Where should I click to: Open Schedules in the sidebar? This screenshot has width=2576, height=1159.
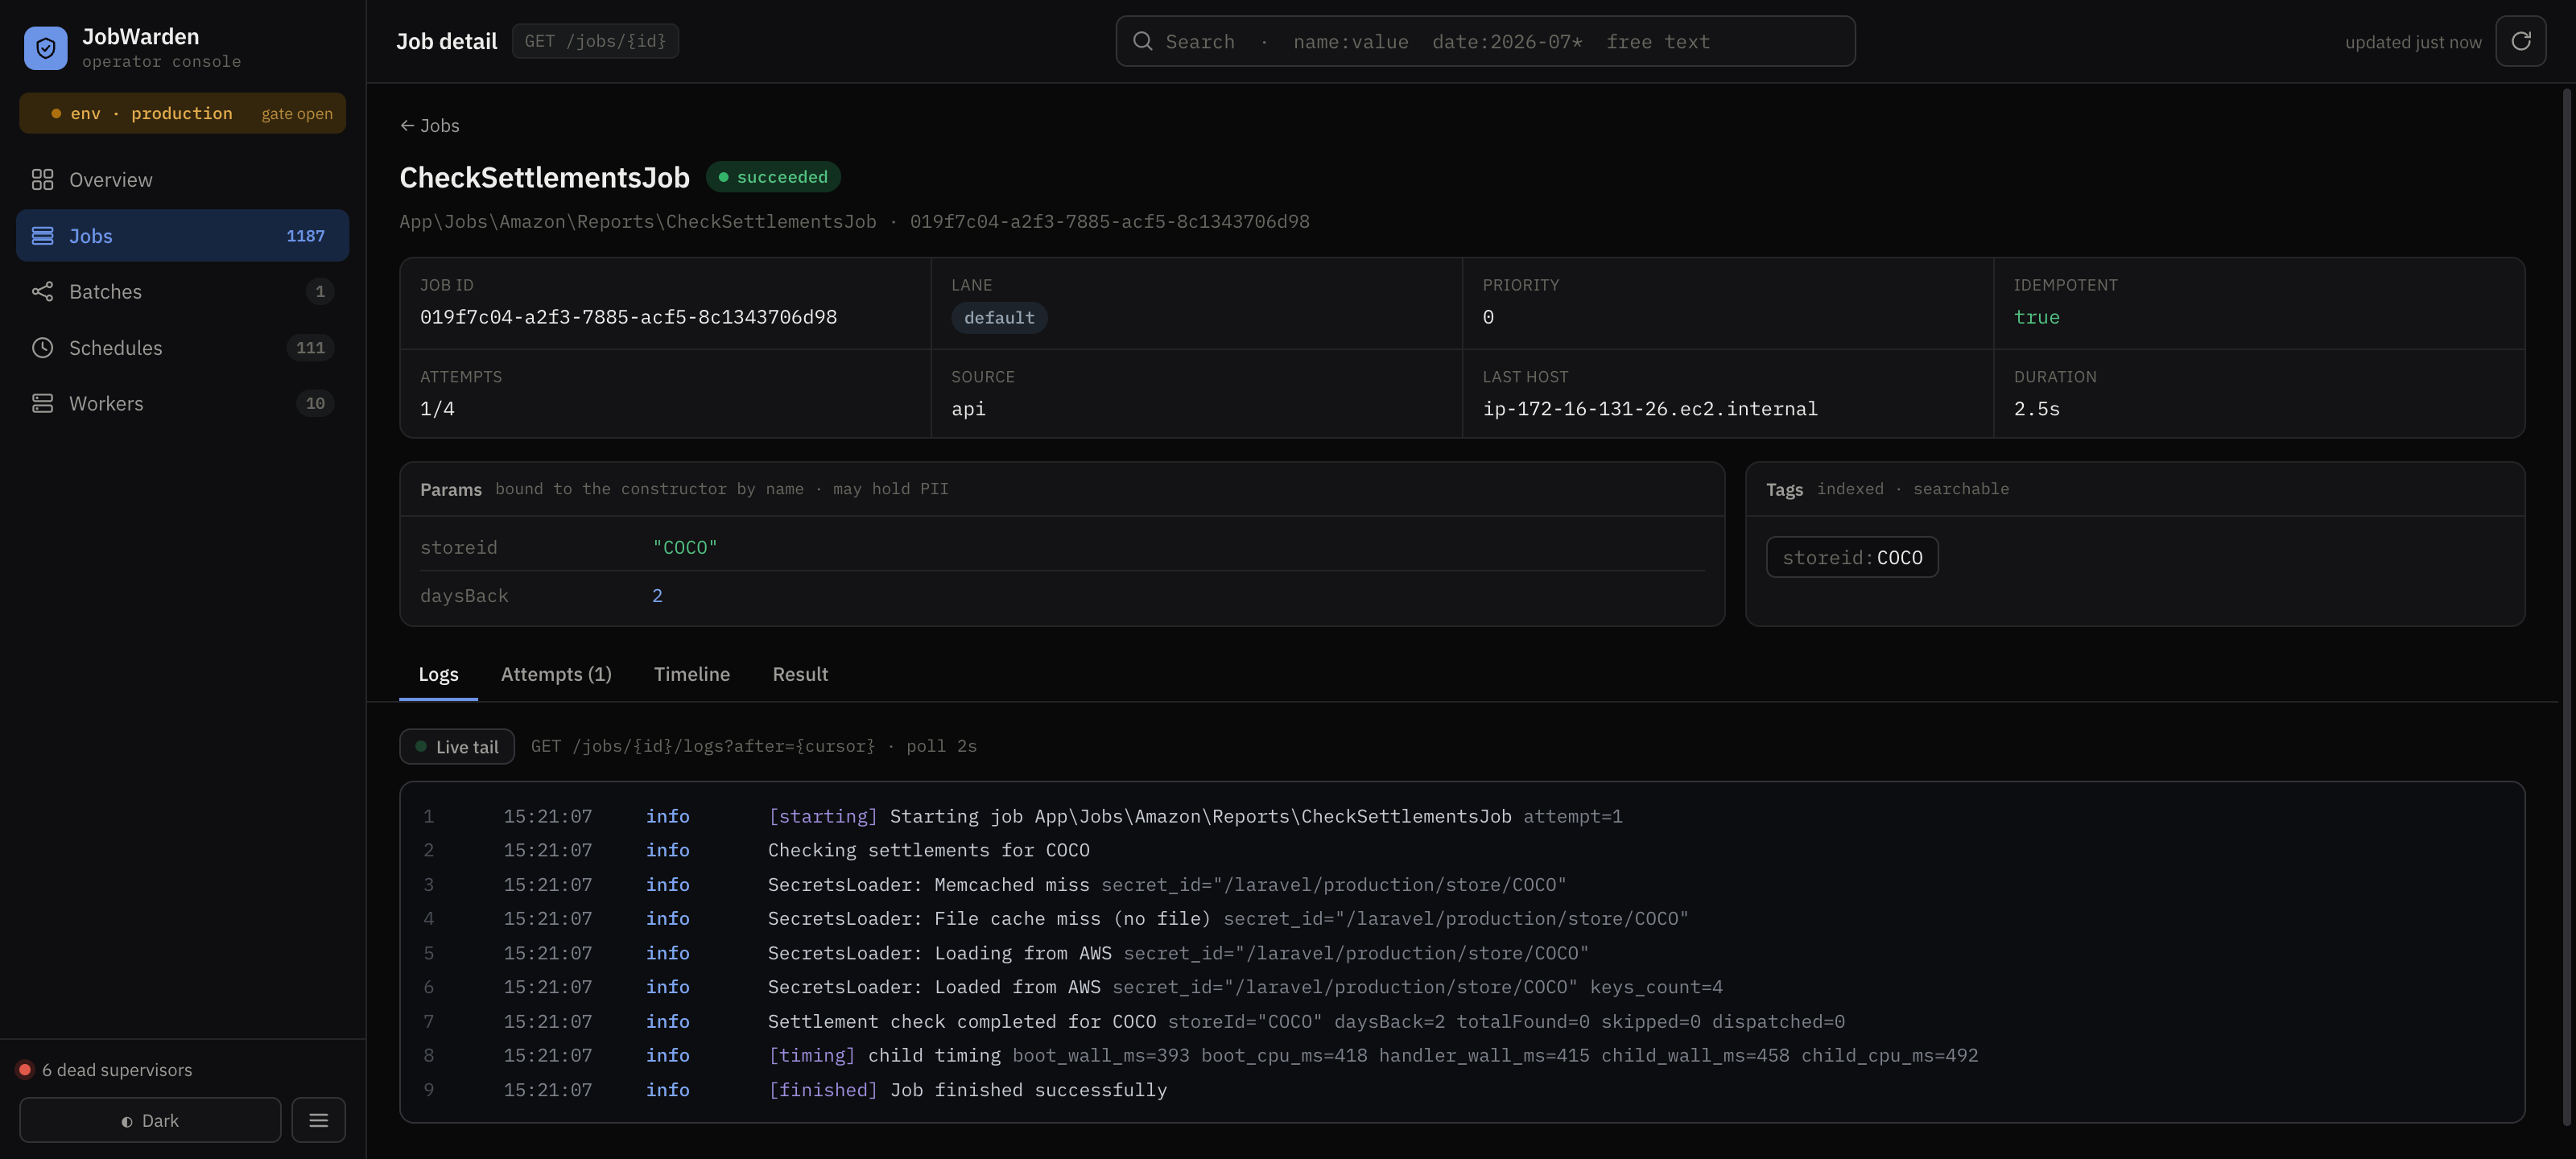click(182, 348)
